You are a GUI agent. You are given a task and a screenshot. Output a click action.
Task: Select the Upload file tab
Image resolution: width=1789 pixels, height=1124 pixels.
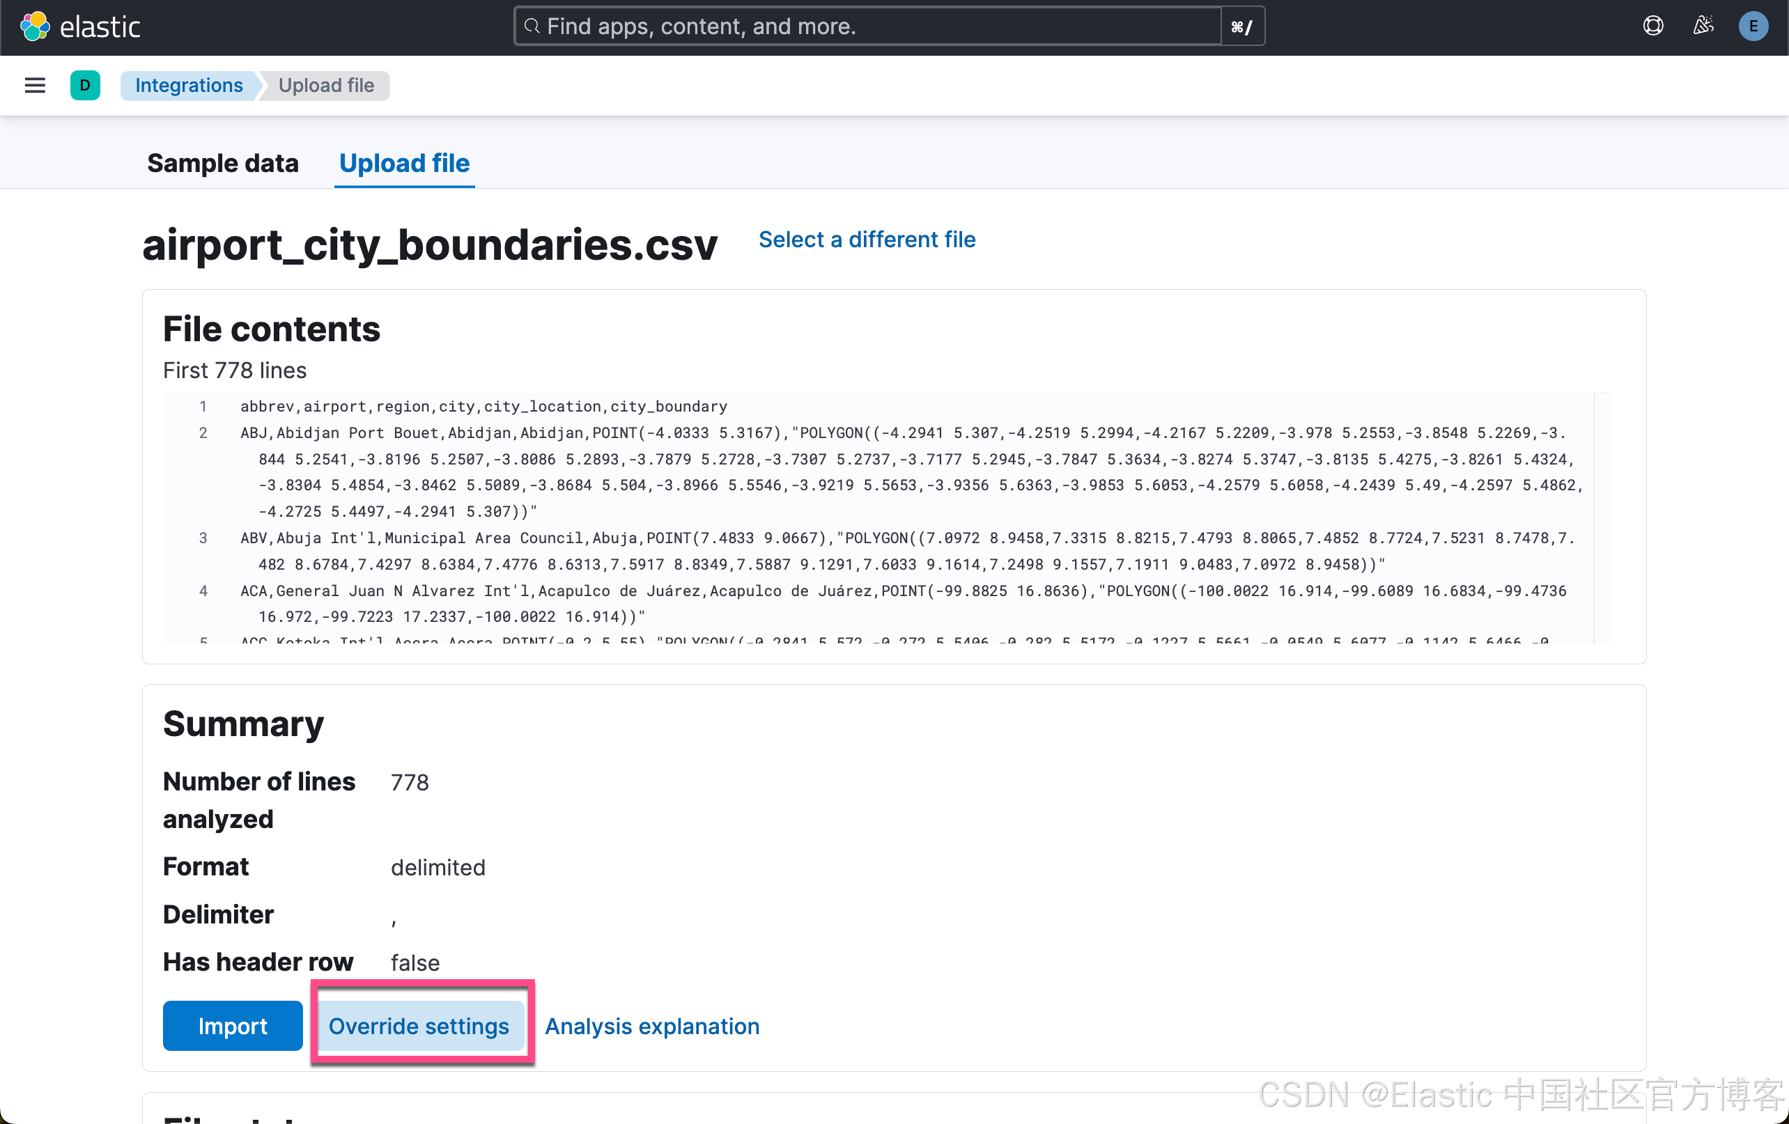(404, 164)
